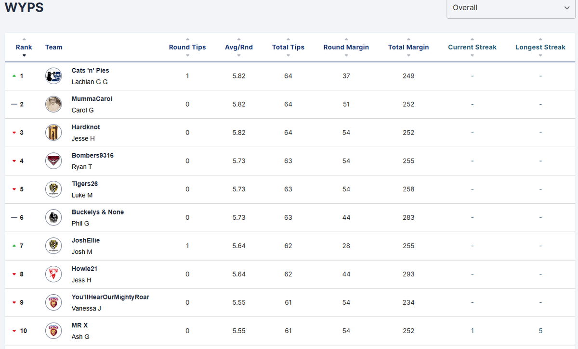Screen dimensions: 578x349
Task: Click the Tigers26 Richmond logo
Action: click(53, 189)
